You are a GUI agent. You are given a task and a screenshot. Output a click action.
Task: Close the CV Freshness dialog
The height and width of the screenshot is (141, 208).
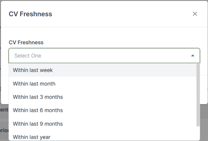pos(195,14)
